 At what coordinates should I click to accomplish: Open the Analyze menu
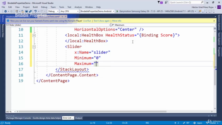(x=78, y=7)
